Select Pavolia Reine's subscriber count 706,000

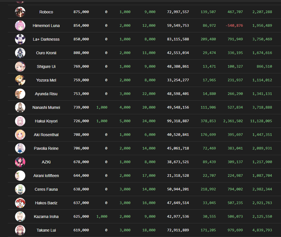[x=81, y=148]
